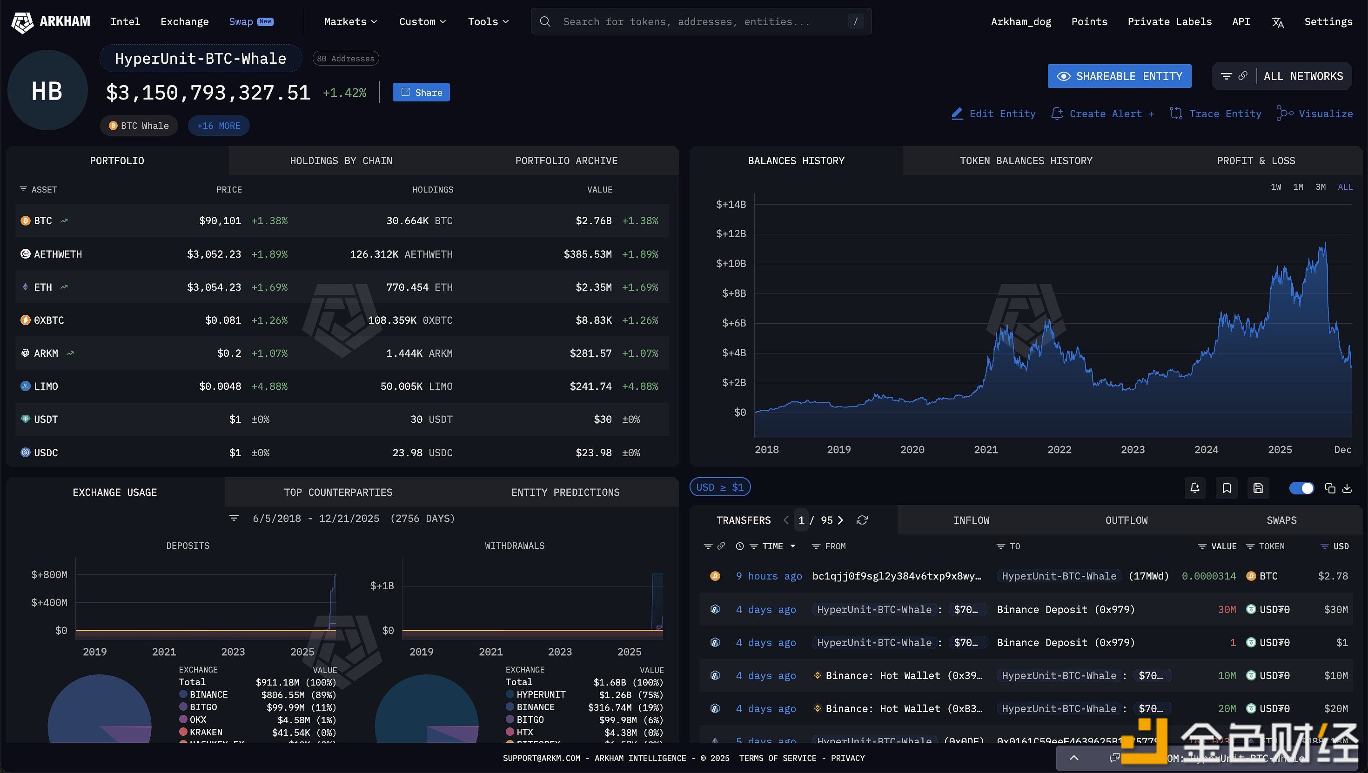
Task: Click the Visualize graph icon
Action: (x=1284, y=113)
